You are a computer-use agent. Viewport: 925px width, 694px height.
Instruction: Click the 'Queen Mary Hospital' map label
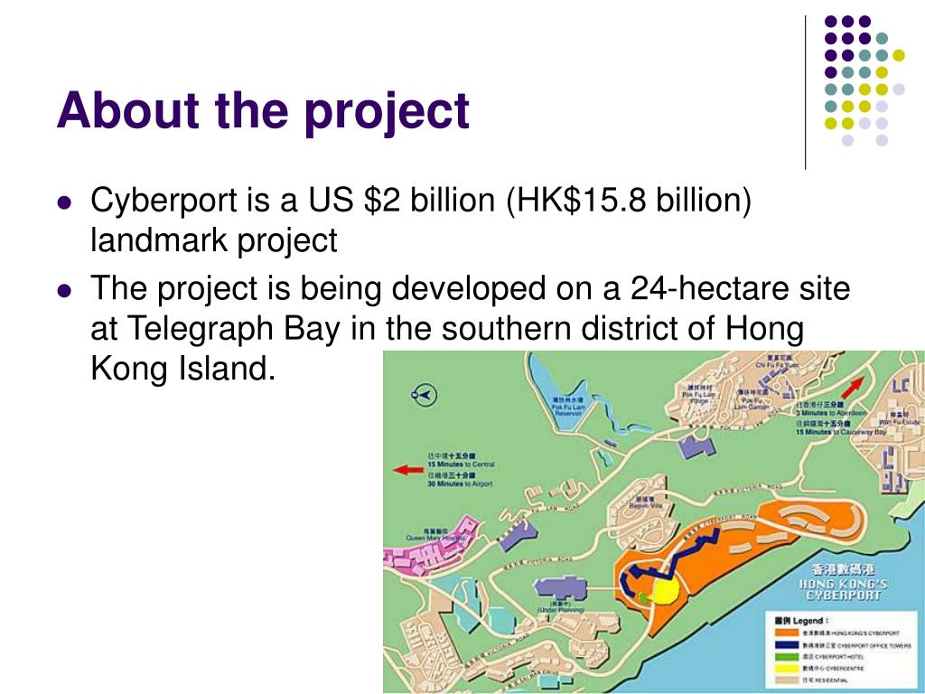435,539
